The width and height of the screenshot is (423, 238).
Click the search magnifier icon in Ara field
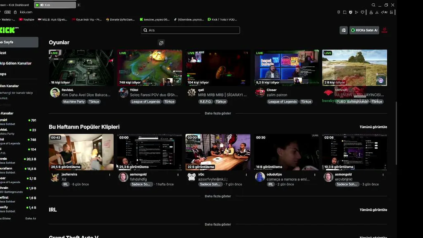point(145,30)
